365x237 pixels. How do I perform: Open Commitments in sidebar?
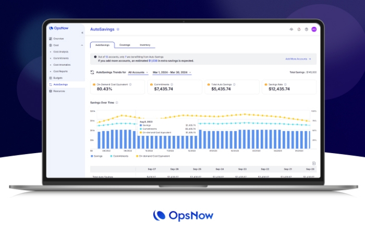[61, 58]
